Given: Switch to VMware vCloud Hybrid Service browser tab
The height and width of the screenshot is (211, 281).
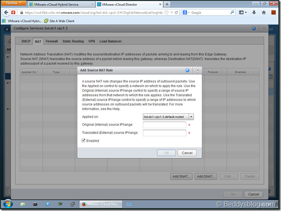Looking at the screenshot, I should [61, 4].
